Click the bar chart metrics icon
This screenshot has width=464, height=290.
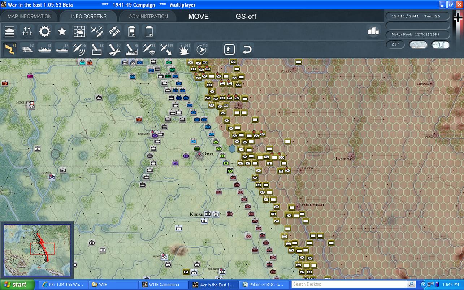point(373,31)
